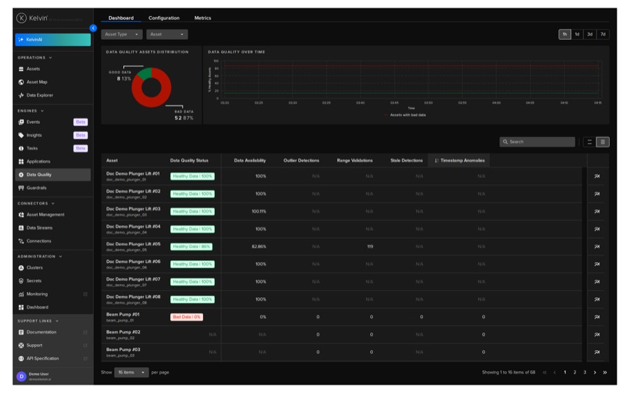Screen dimensions: 630x393
Task: Open Support link in sidebar
Action: 34,345
